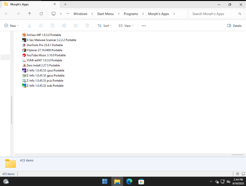Toggle the Details pane
The image size is (246, 186).
pos(234,26)
